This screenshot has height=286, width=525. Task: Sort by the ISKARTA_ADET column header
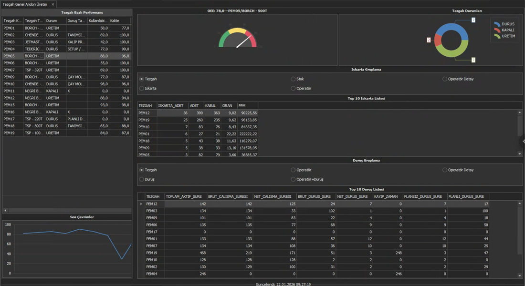(x=172, y=105)
